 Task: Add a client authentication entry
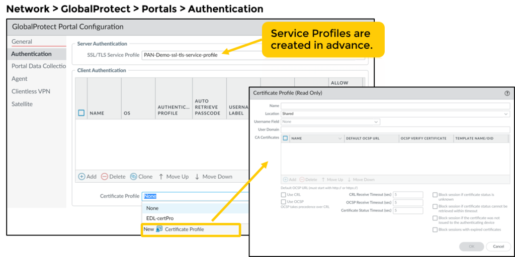click(x=88, y=176)
